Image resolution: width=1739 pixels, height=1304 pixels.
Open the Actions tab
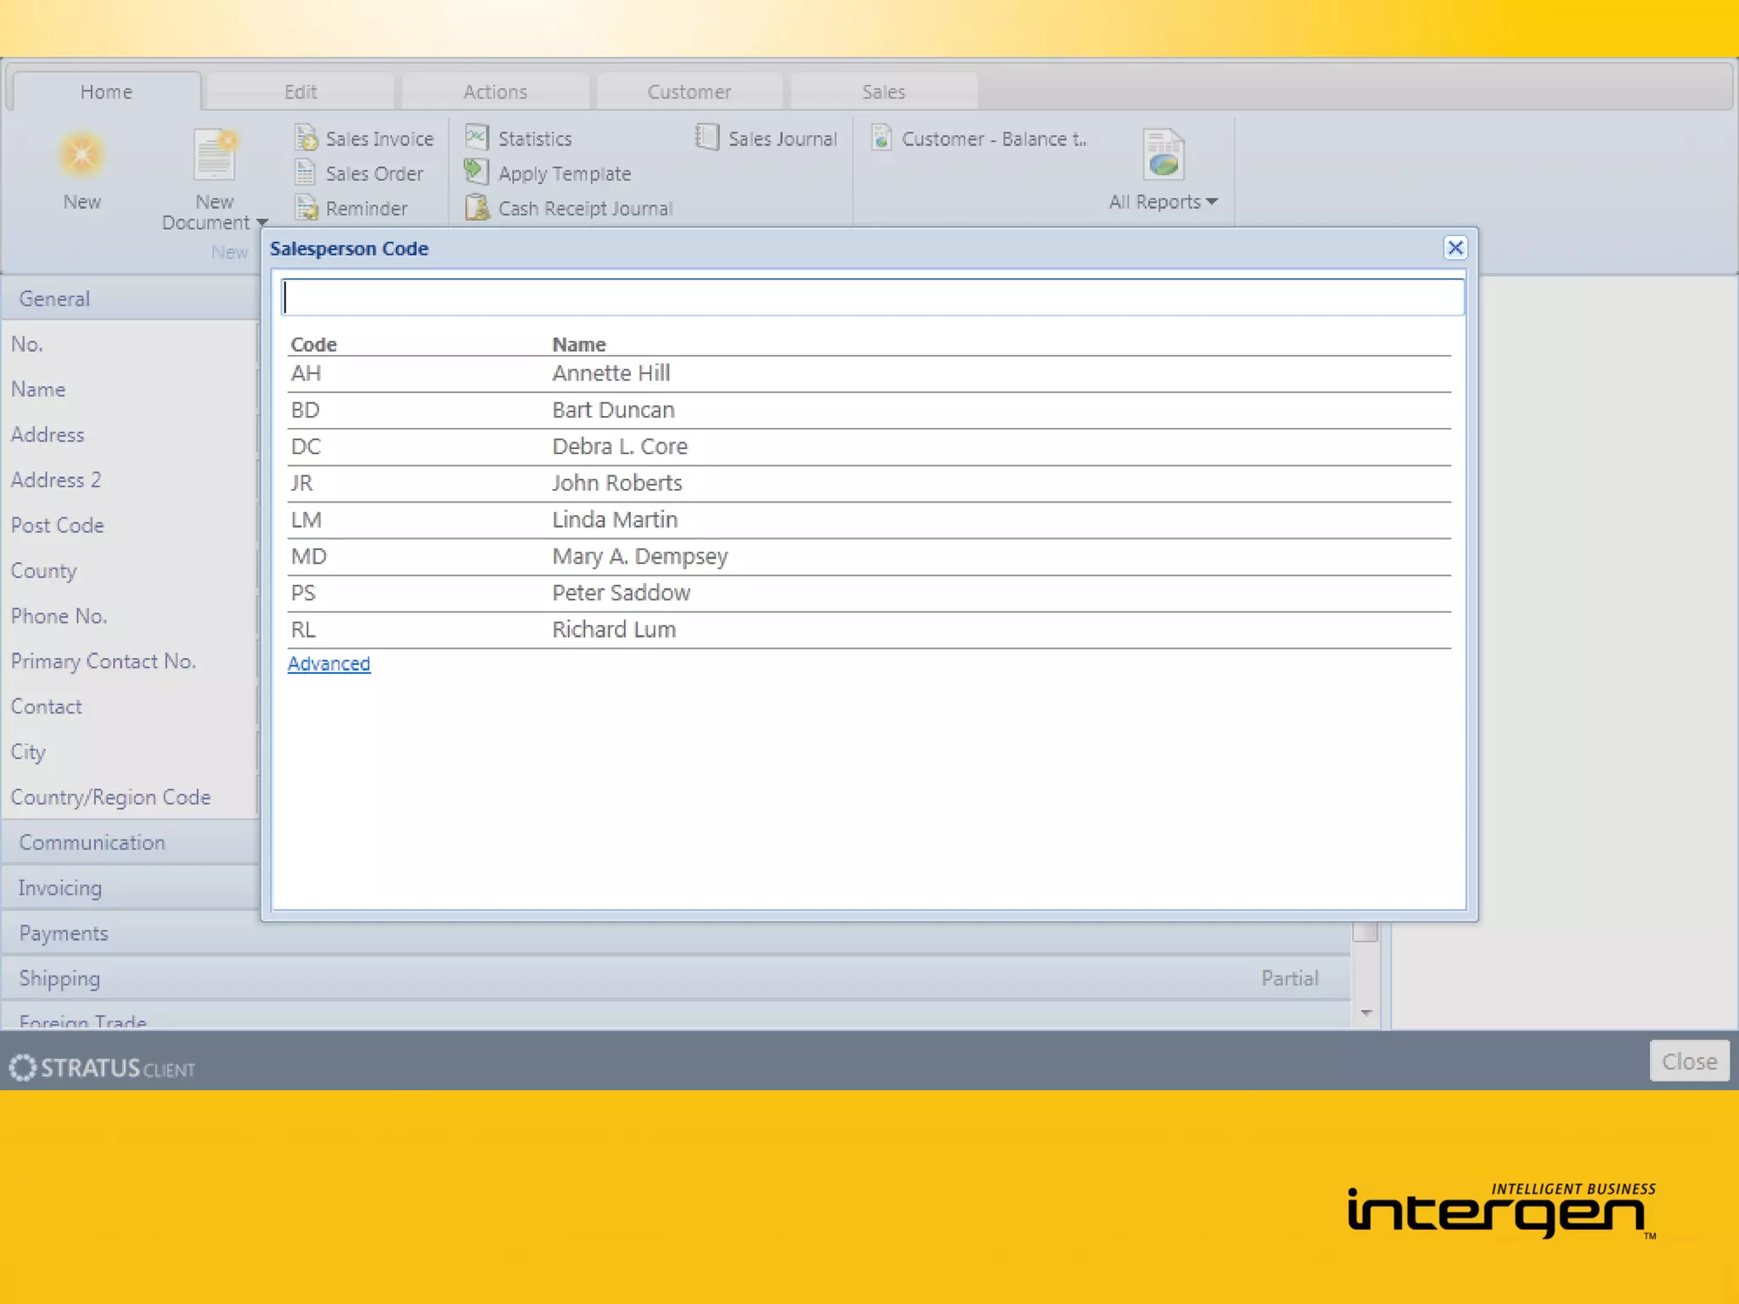tap(495, 92)
